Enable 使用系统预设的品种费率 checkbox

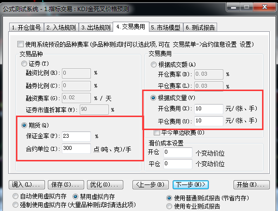[x=20, y=44]
